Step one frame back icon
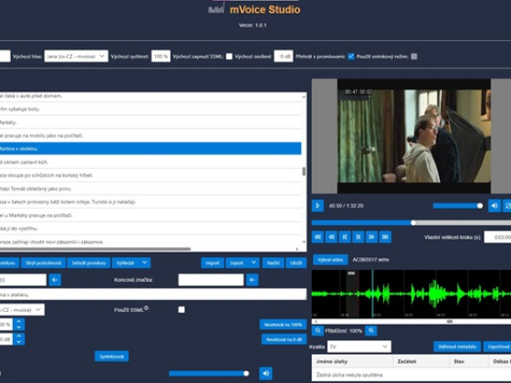 click(x=345, y=237)
